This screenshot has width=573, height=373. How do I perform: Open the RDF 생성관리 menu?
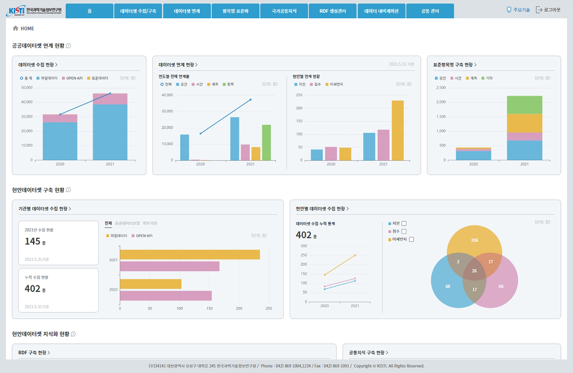pyautogui.click(x=333, y=11)
